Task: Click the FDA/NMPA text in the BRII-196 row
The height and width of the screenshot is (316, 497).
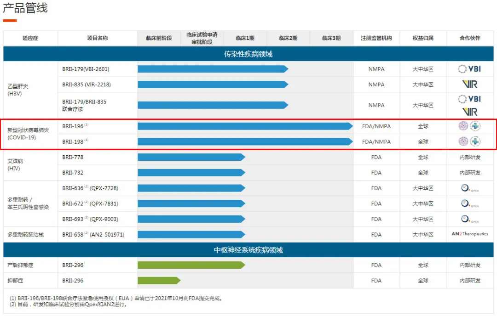Action: coord(376,126)
